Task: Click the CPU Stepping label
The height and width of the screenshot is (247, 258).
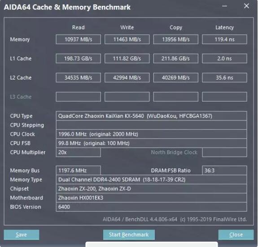Action: [x=27, y=125]
